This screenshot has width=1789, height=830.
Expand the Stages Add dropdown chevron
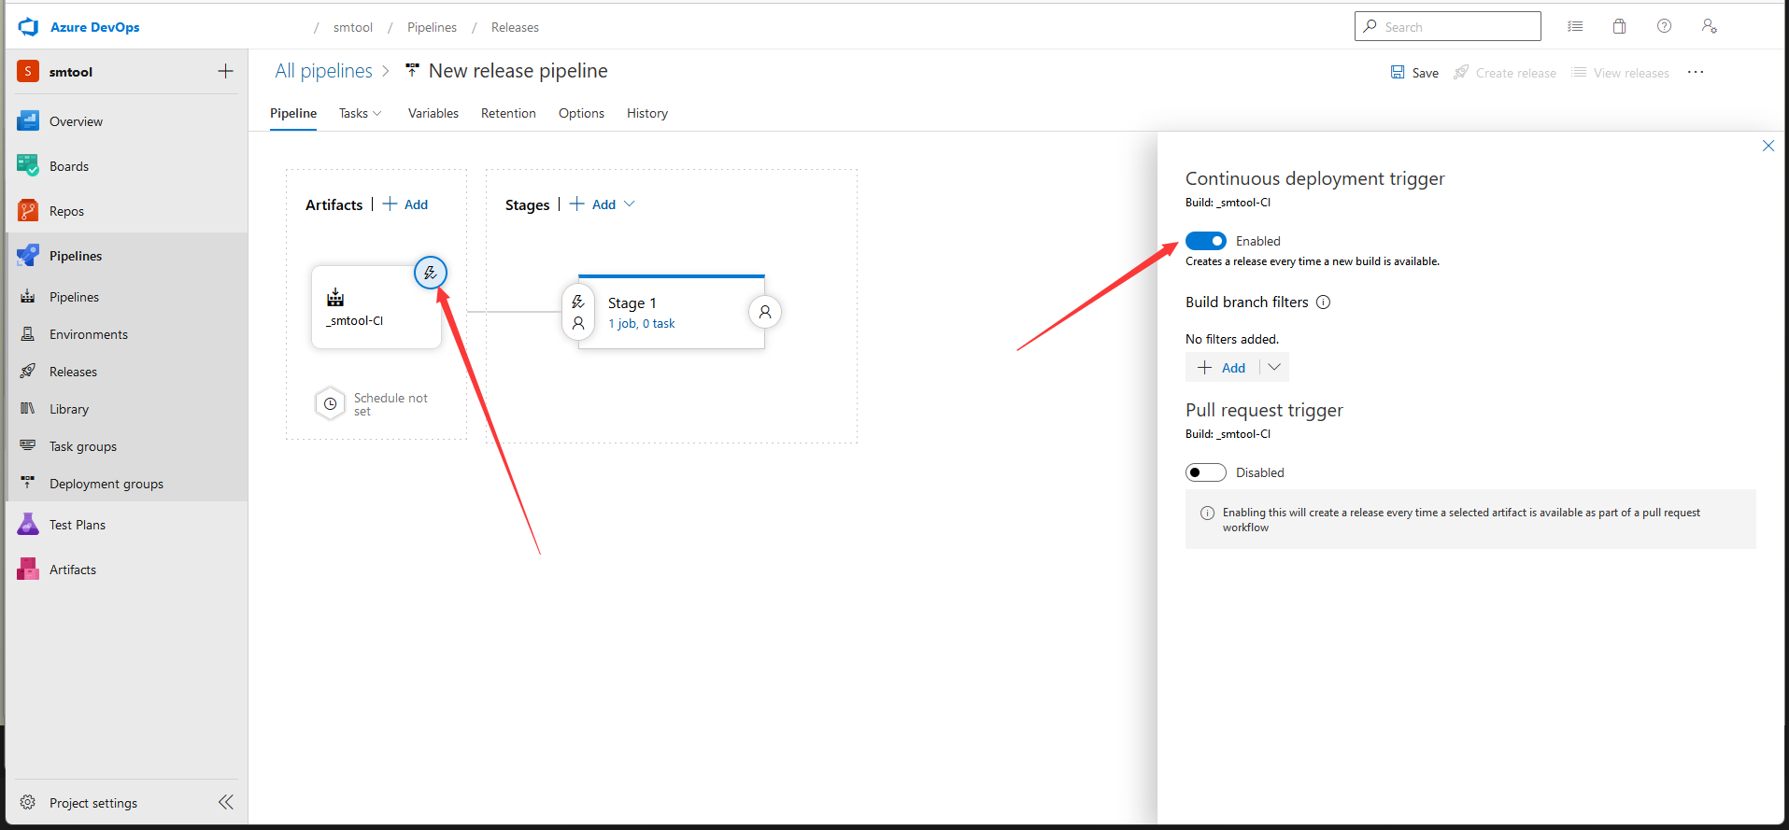click(630, 204)
